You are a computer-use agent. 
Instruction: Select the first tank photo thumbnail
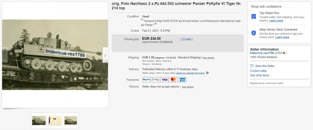39,121
